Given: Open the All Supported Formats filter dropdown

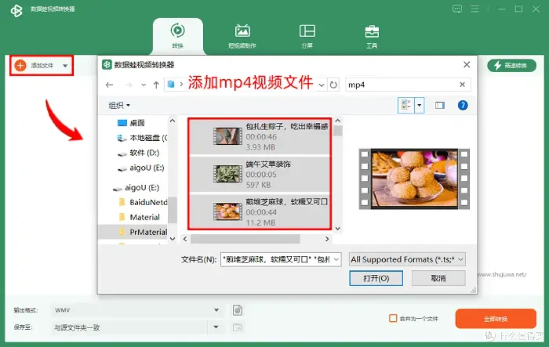Looking at the screenshot, I should pyautogui.click(x=407, y=259).
